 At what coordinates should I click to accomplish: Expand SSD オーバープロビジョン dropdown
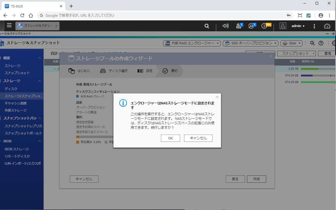coord(250,43)
